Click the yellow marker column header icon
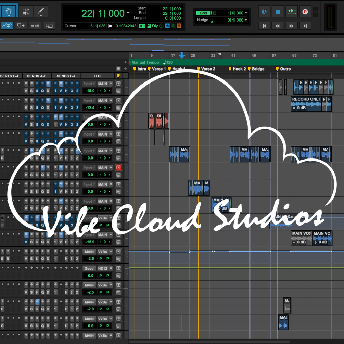 tap(118, 76)
